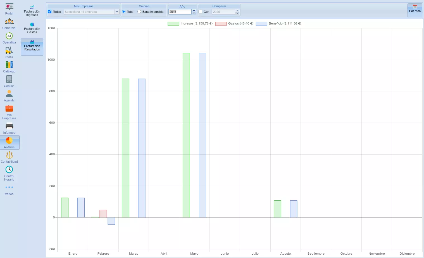Switch to Facturación Gastos view
Viewport: 424px width, 258px height.
pyautogui.click(x=32, y=28)
